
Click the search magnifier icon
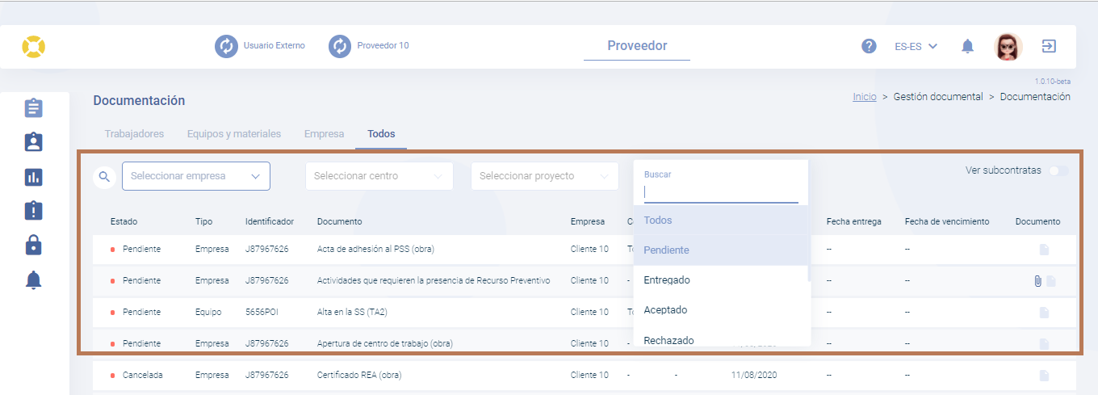104,176
